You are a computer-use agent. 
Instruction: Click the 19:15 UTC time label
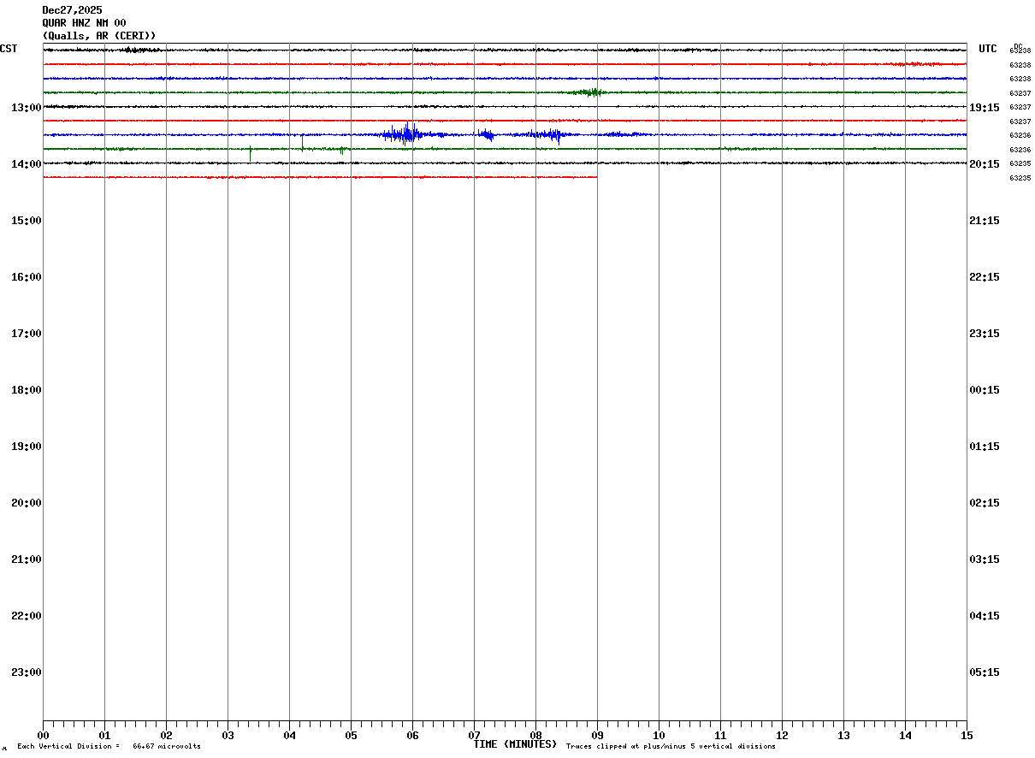coord(985,108)
